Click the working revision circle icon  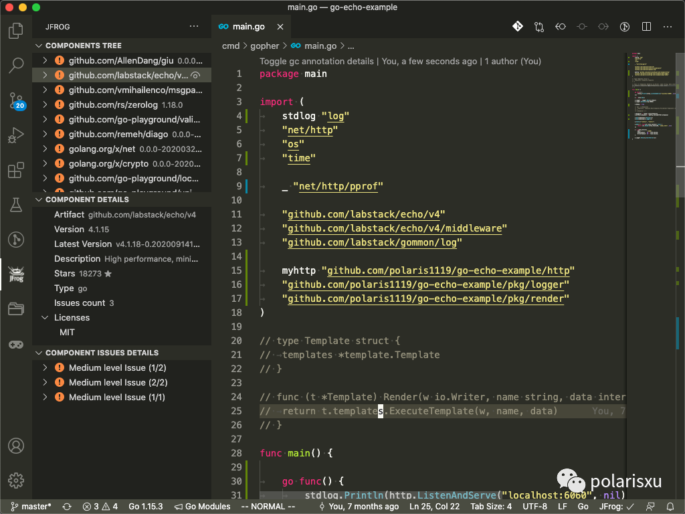pyautogui.click(x=582, y=27)
